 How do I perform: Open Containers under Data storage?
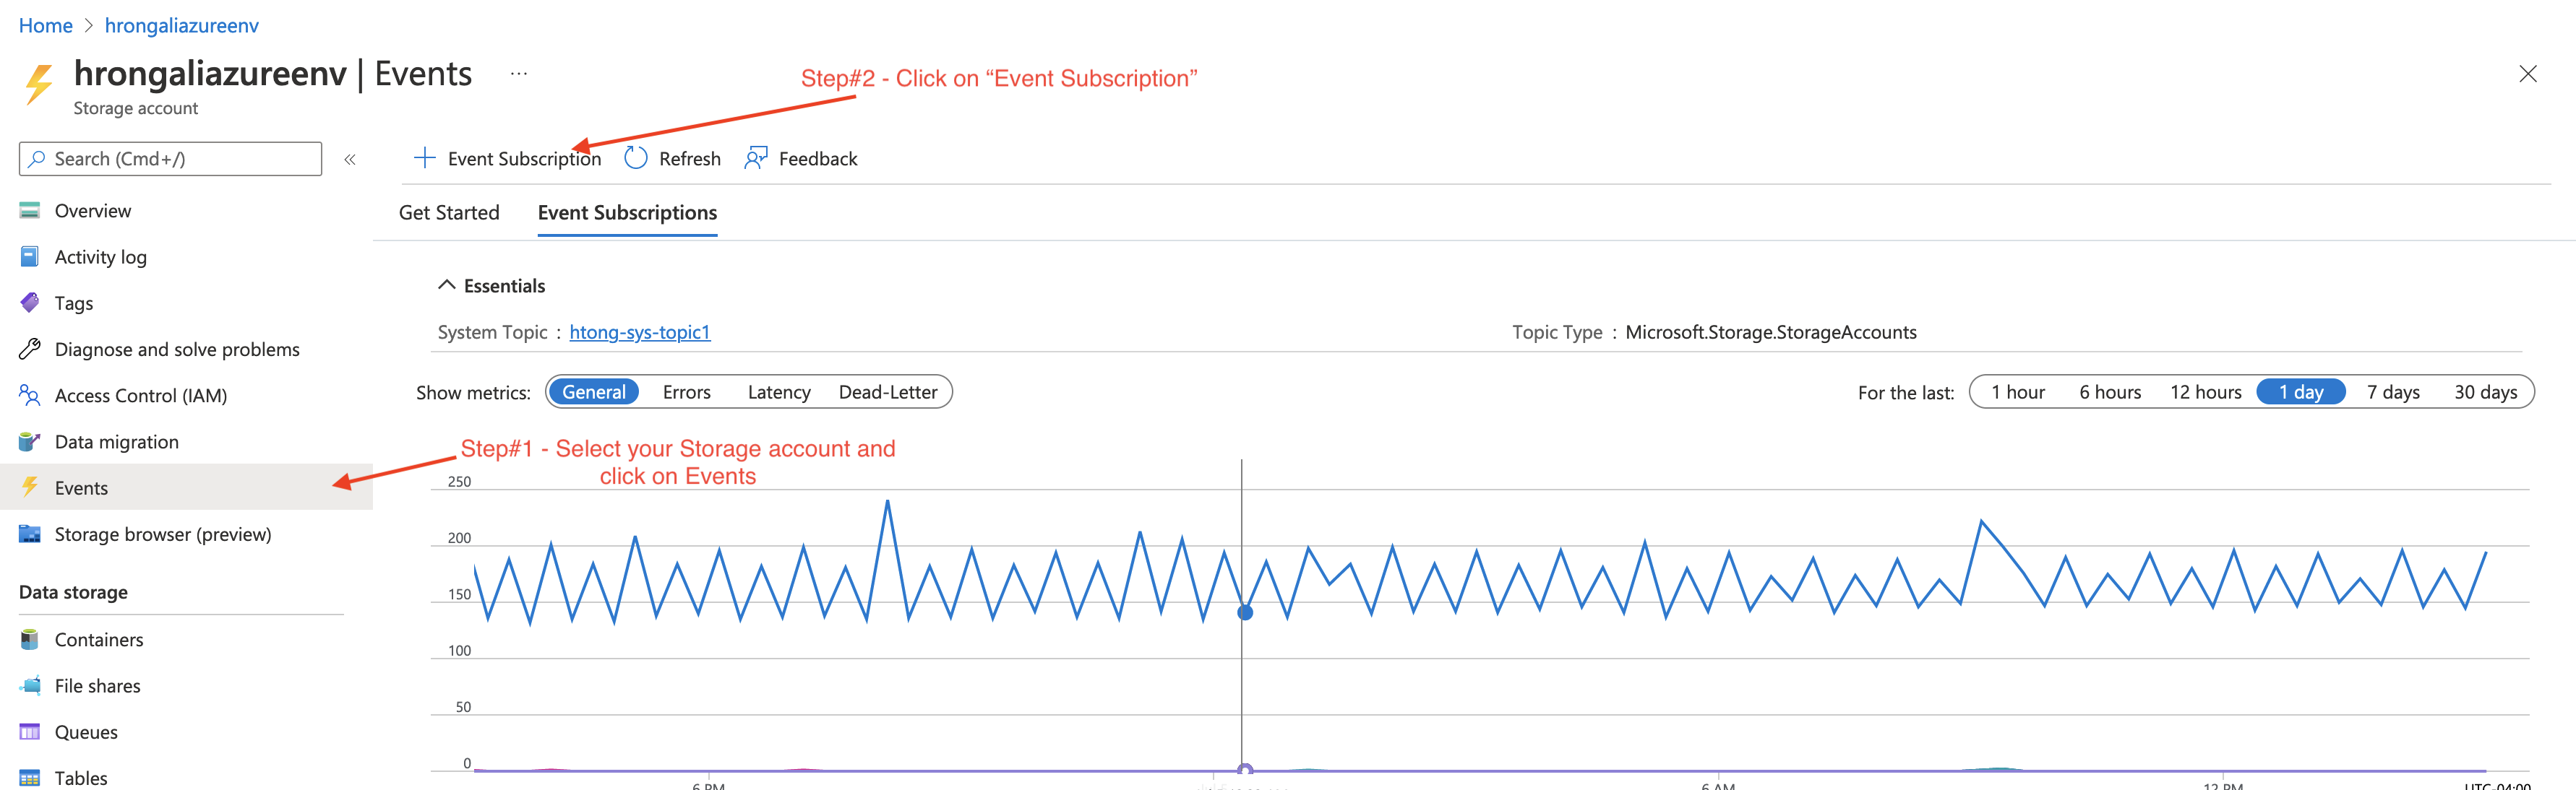click(x=99, y=639)
